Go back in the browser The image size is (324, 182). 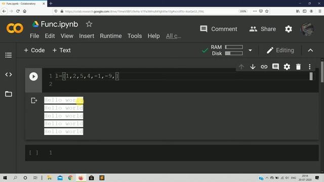4,11
